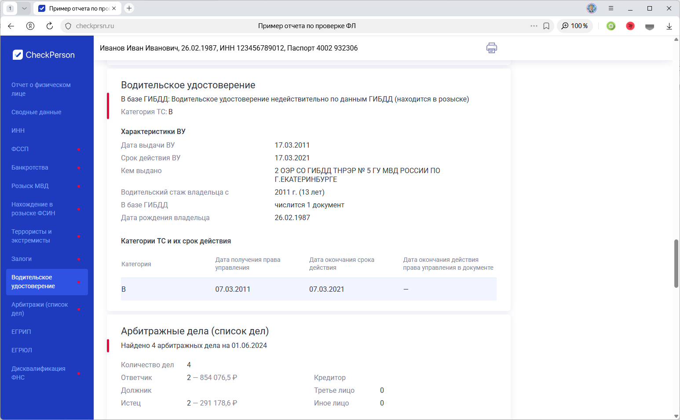Reload the page with refresh icon
Screen dimensions: 680x420
pos(50,26)
